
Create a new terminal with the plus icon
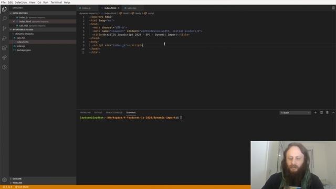[x=315, y=112]
